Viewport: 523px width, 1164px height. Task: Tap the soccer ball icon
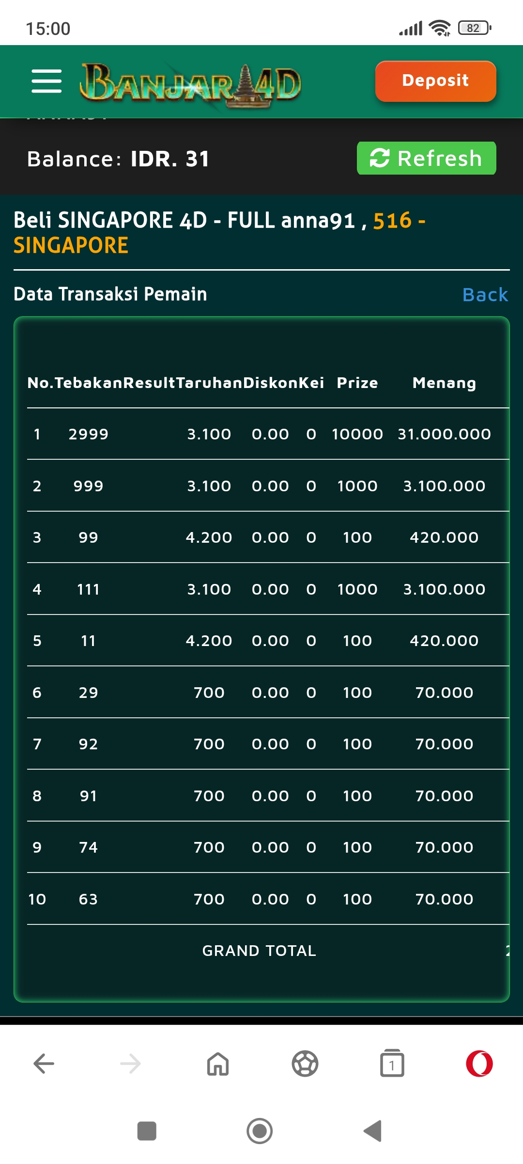point(305,1064)
